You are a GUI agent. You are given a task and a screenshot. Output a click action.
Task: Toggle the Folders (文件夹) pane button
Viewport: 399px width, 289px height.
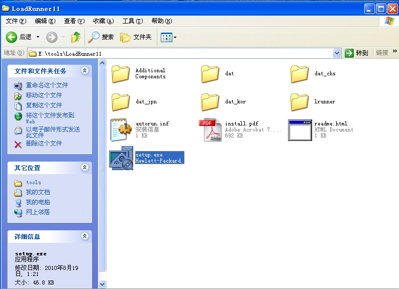[x=136, y=37]
